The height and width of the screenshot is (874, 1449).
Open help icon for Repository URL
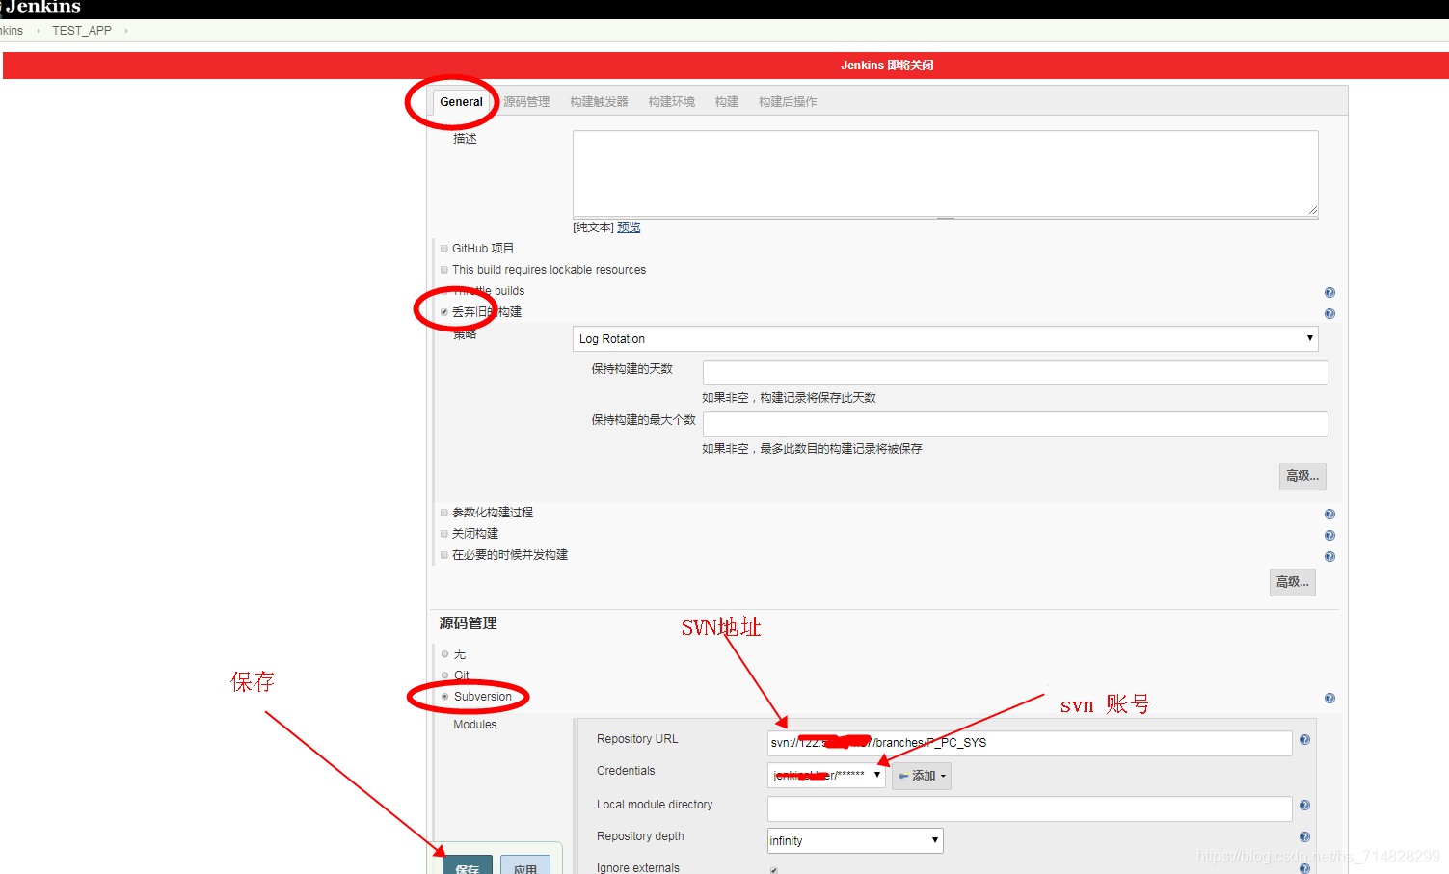pos(1304,739)
